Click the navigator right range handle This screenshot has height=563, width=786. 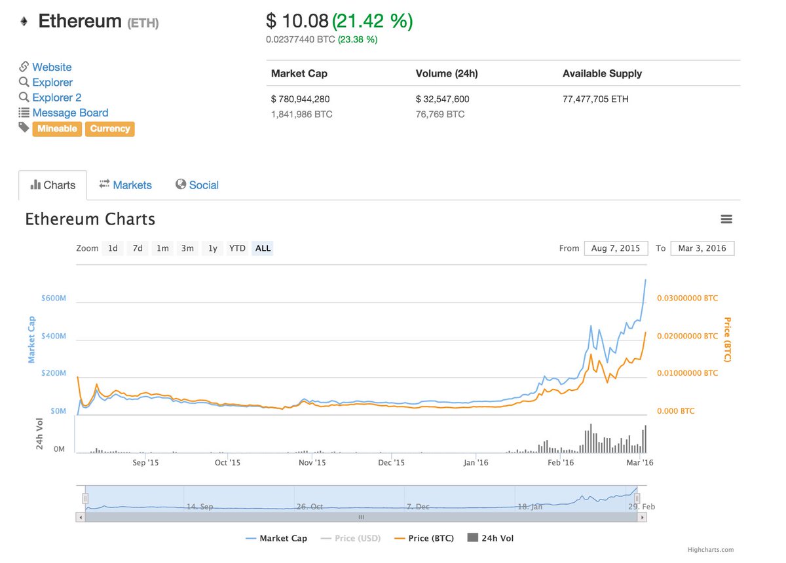(x=637, y=498)
